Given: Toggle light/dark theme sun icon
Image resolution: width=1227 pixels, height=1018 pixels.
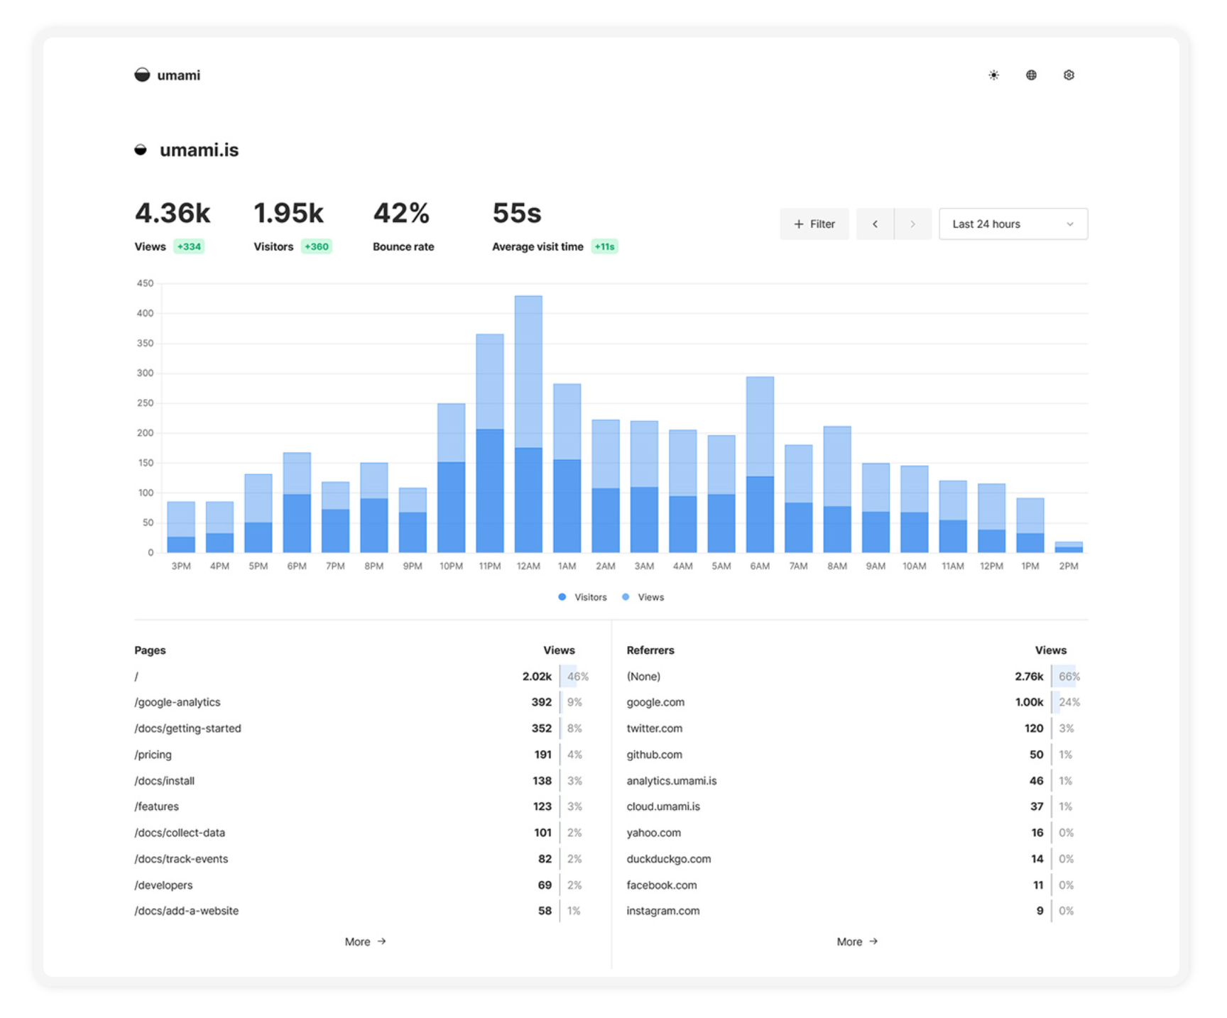Looking at the screenshot, I should [x=993, y=75].
